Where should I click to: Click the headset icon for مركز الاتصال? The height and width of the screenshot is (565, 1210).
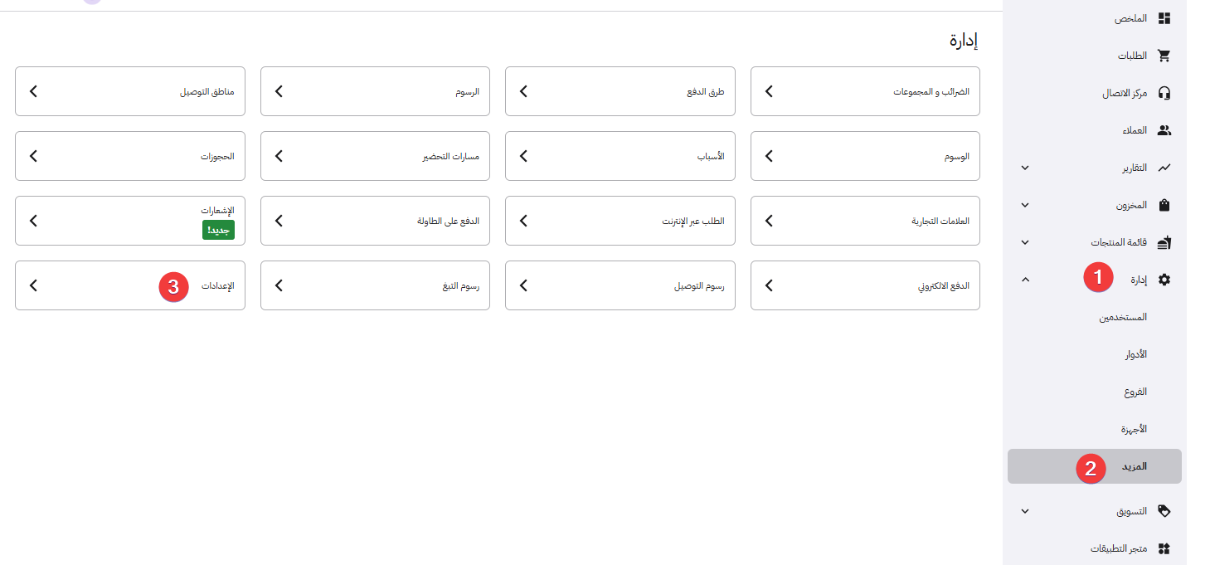pyautogui.click(x=1164, y=93)
